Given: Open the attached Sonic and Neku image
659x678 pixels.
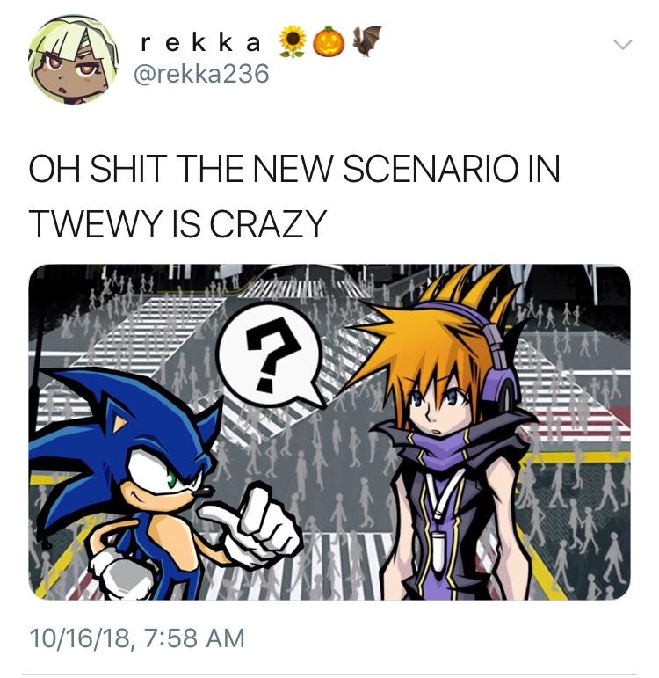Looking at the screenshot, I should pos(329,432).
